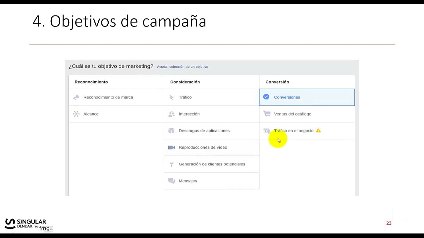424x238 pixels.
Task: Click the Consideración column header
Action: coord(185,82)
